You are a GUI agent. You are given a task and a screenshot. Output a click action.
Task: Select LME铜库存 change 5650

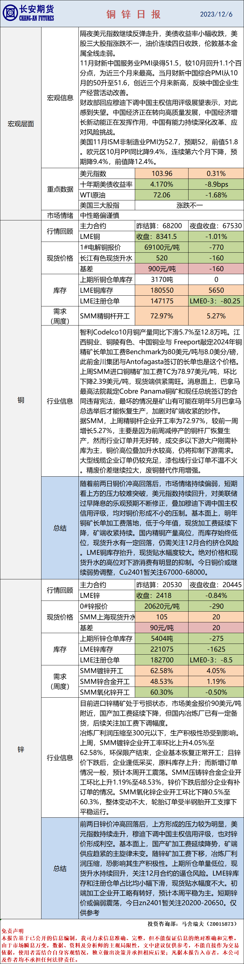(216, 290)
